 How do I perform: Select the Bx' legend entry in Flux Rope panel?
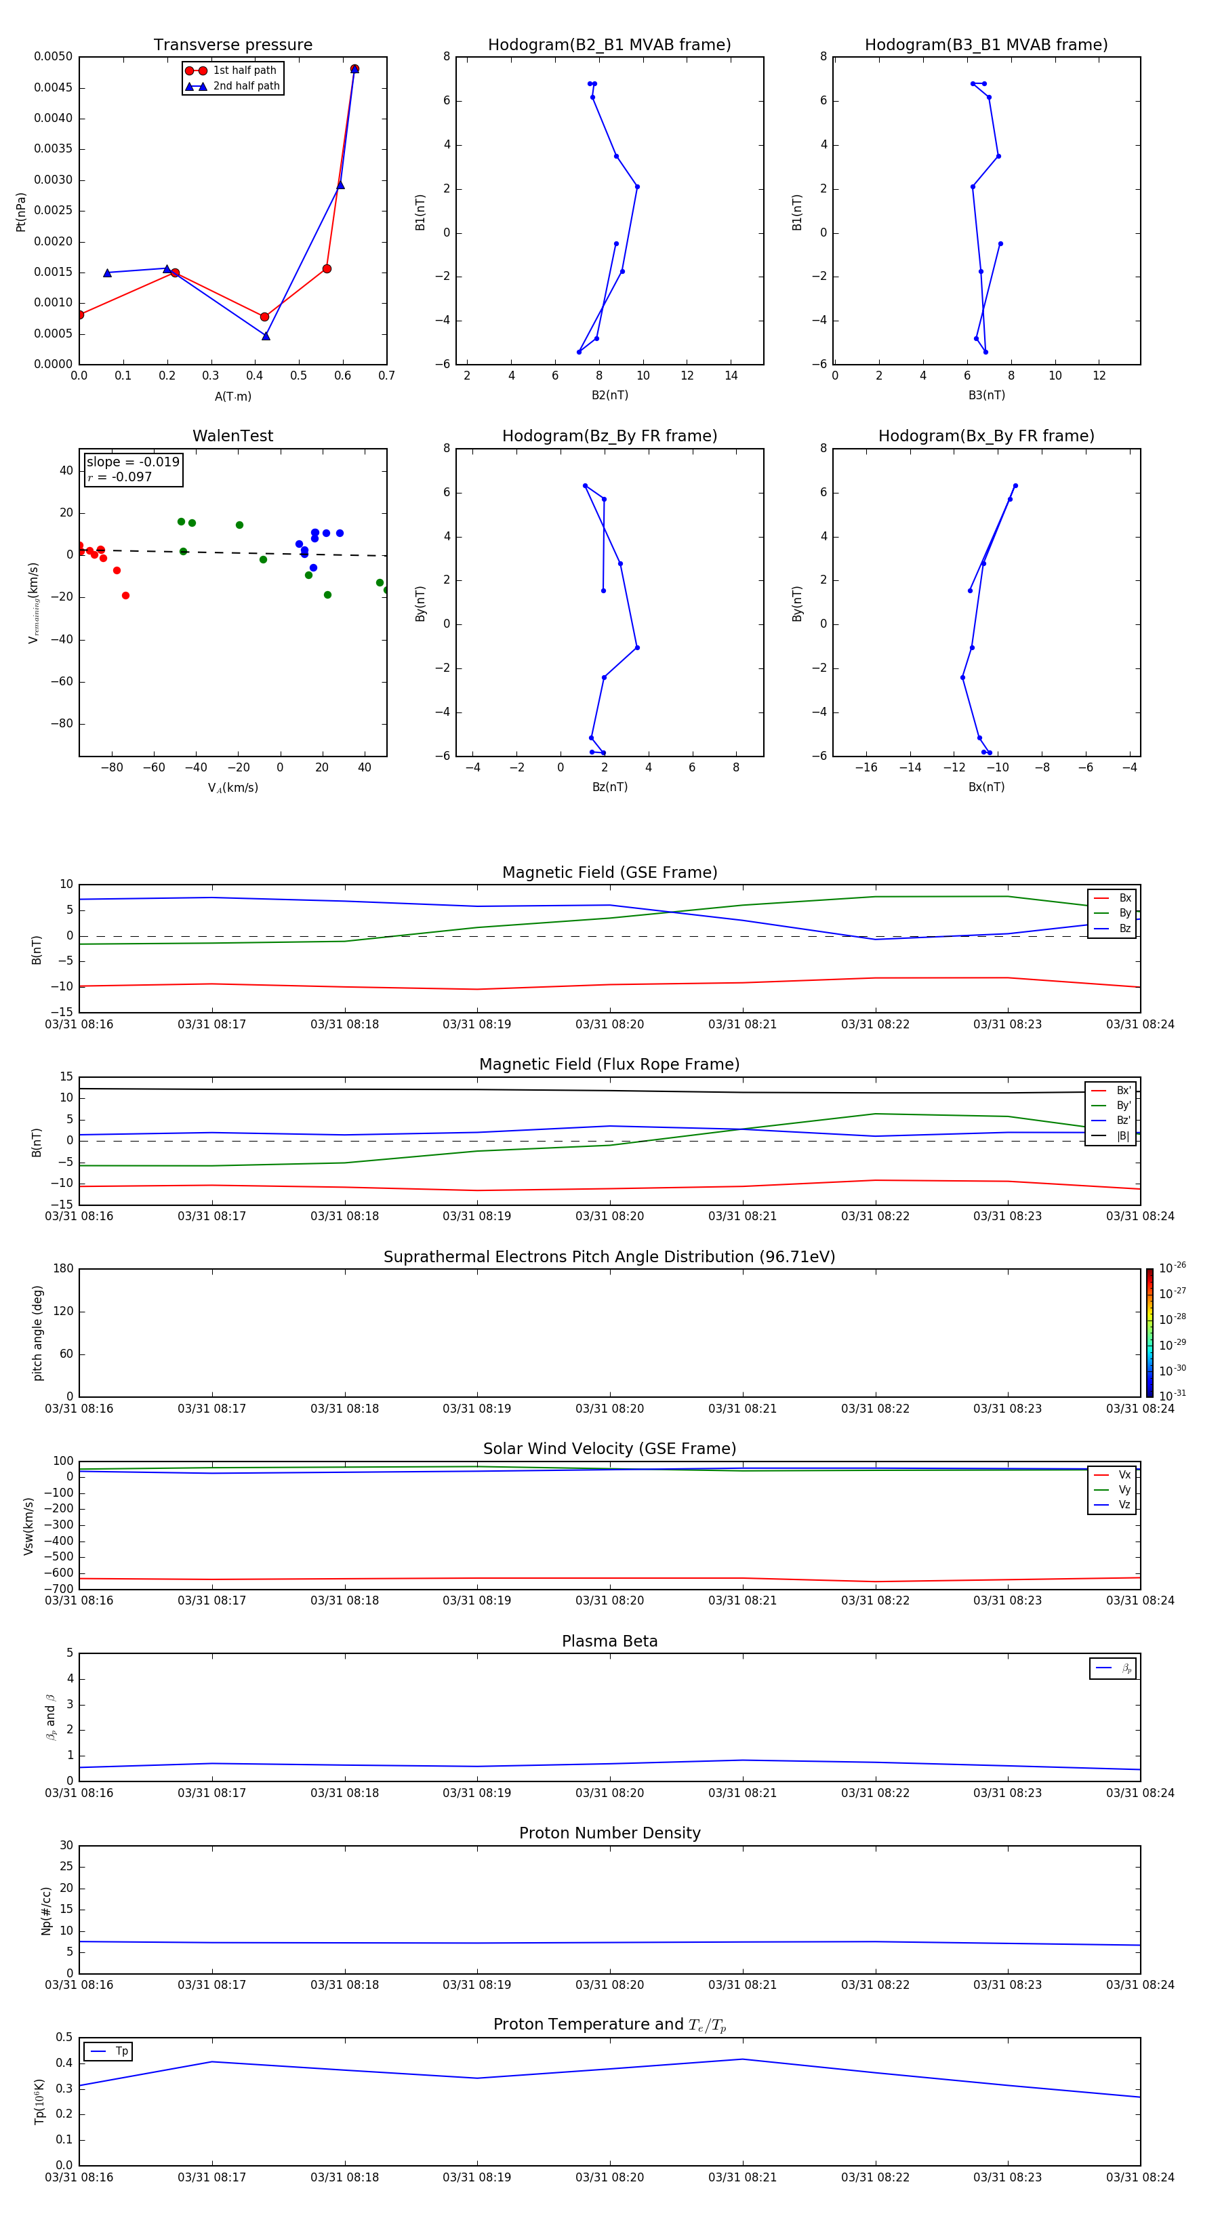(1111, 1091)
